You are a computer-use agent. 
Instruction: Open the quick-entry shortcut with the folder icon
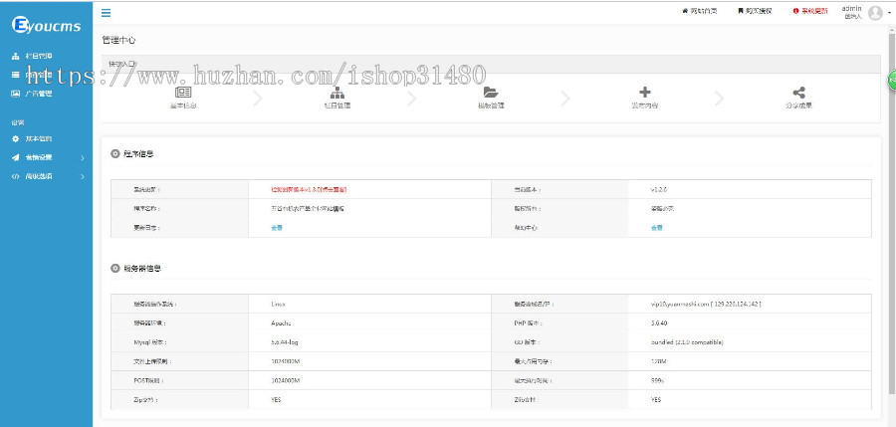coord(490,98)
